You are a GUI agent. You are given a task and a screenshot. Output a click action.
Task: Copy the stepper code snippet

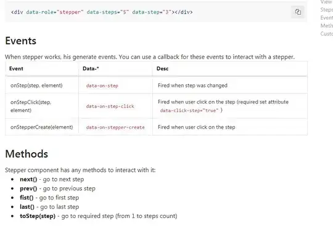(x=298, y=12)
